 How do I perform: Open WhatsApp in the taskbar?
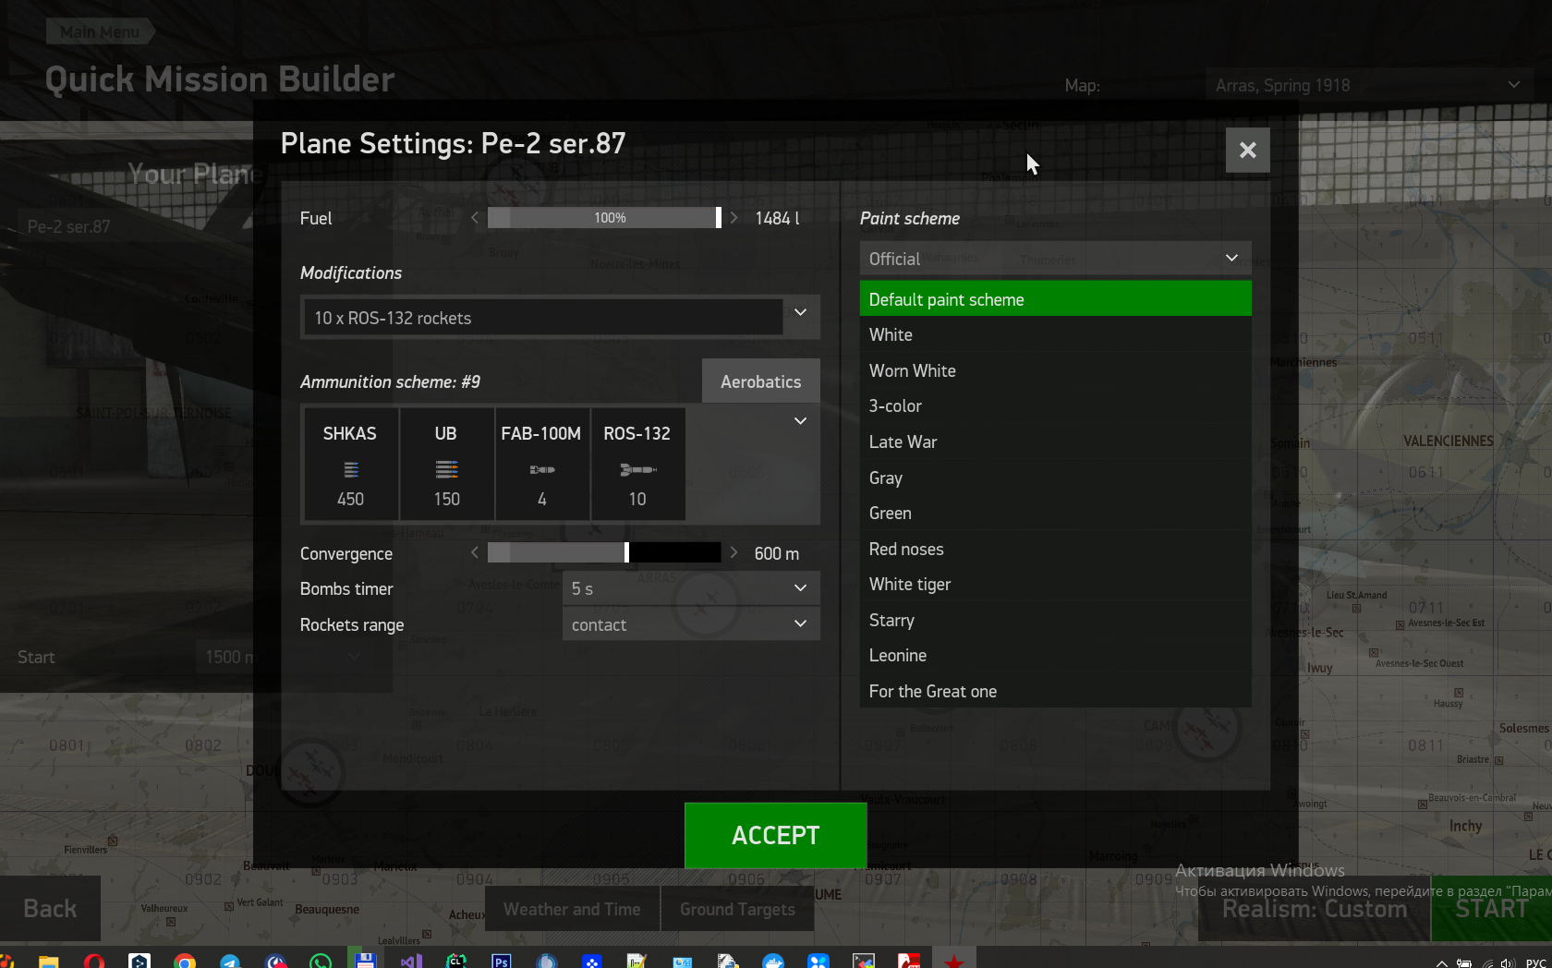click(x=321, y=962)
